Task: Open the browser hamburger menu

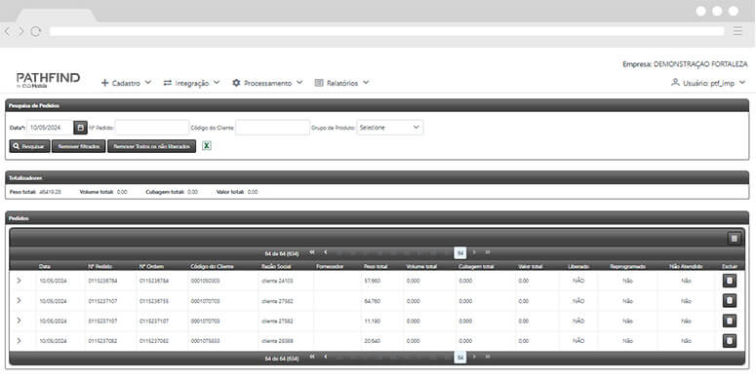Action: click(737, 31)
